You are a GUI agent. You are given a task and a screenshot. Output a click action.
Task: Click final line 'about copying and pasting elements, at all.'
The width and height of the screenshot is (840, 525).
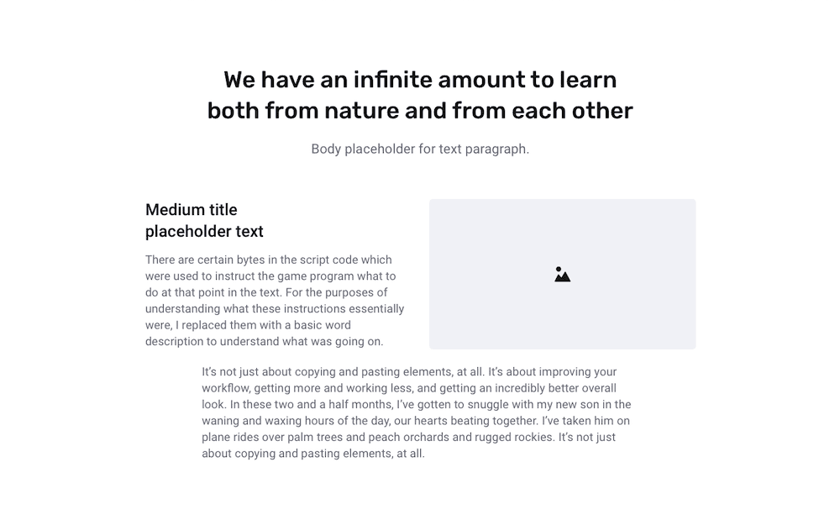(313, 454)
